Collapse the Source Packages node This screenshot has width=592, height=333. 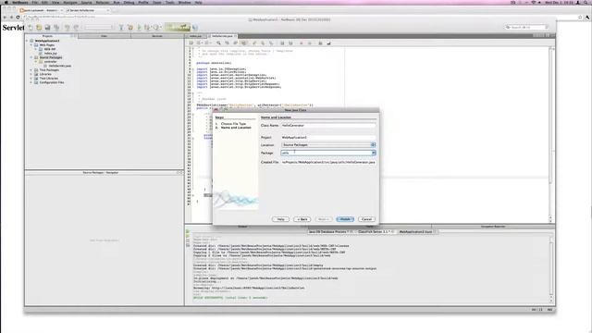pos(31,57)
